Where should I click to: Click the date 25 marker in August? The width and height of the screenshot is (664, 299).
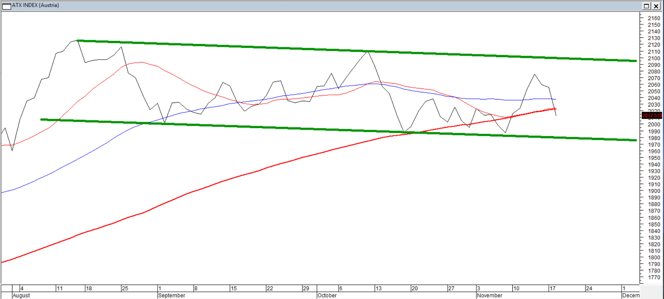(x=125, y=288)
